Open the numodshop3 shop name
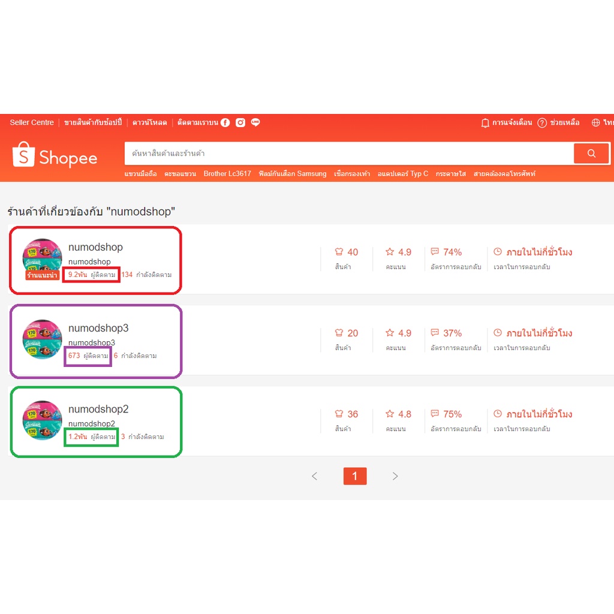Screen dimensions: 614x614 [x=98, y=328]
